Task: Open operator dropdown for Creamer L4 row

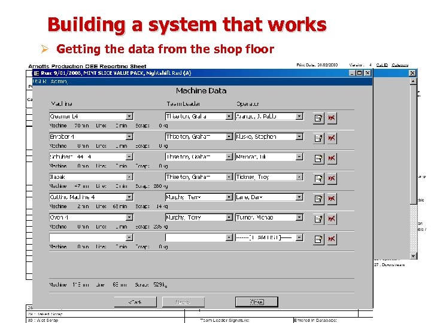Action: pos(299,117)
